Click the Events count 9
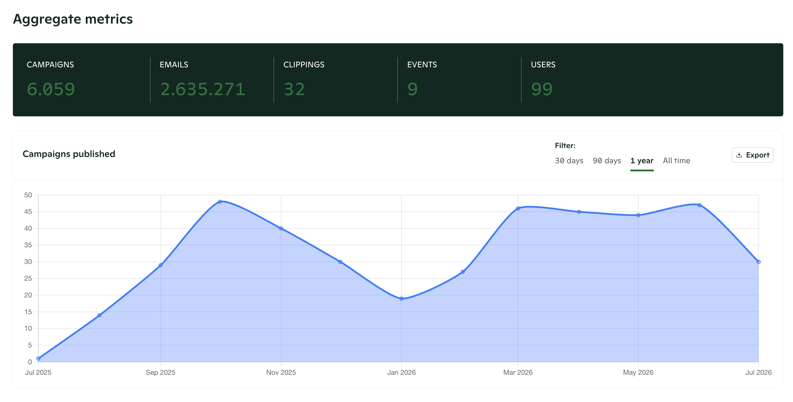 412,89
